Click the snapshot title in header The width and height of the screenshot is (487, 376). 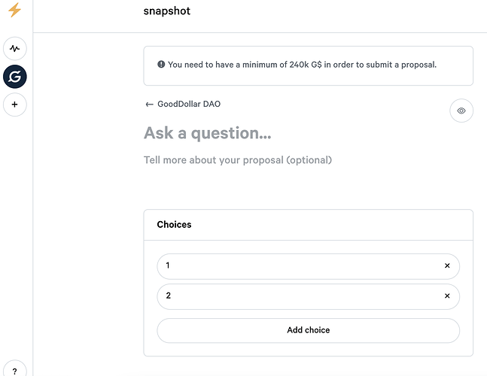(x=167, y=11)
